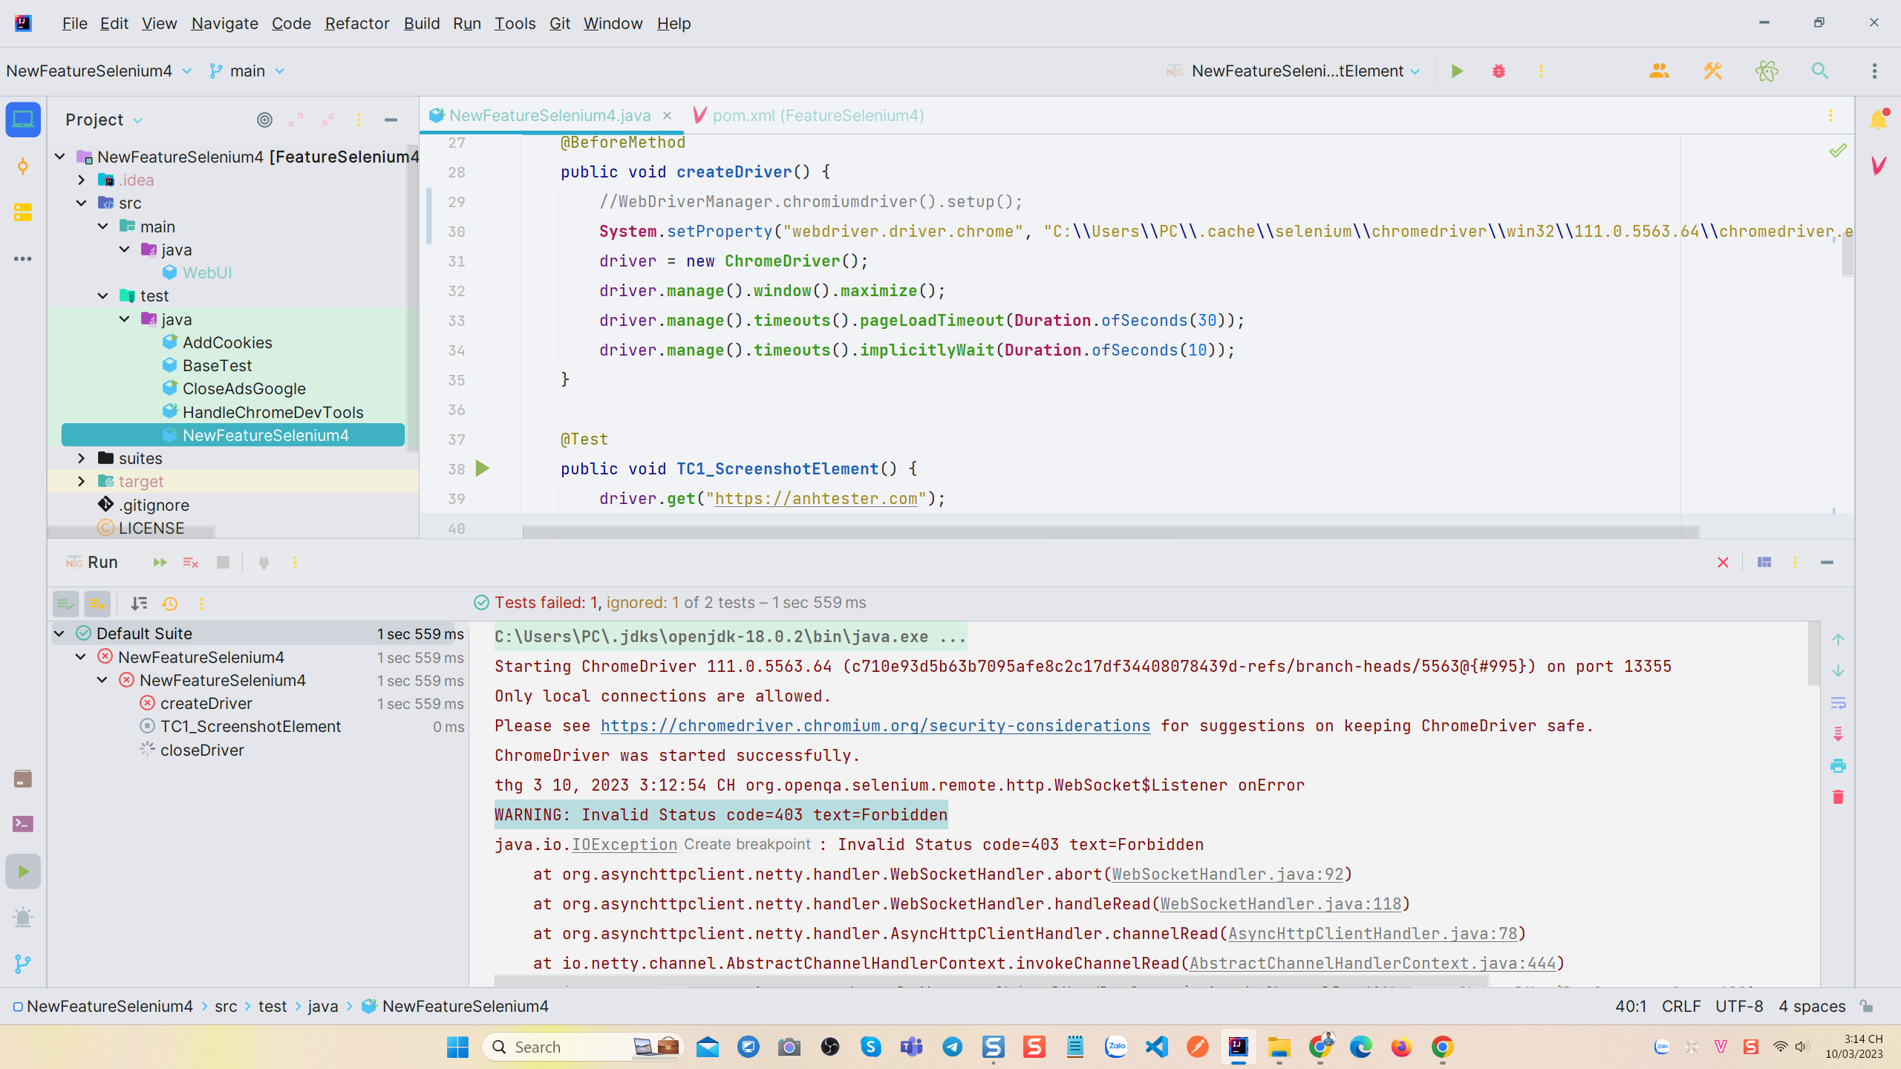Open the Problems alert icon in sidebar
The height and width of the screenshot is (1069, 1901).
[x=23, y=918]
